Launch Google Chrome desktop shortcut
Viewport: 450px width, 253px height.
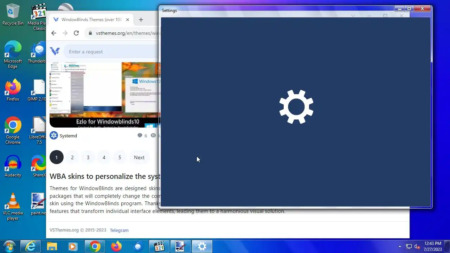[x=13, y=130]
